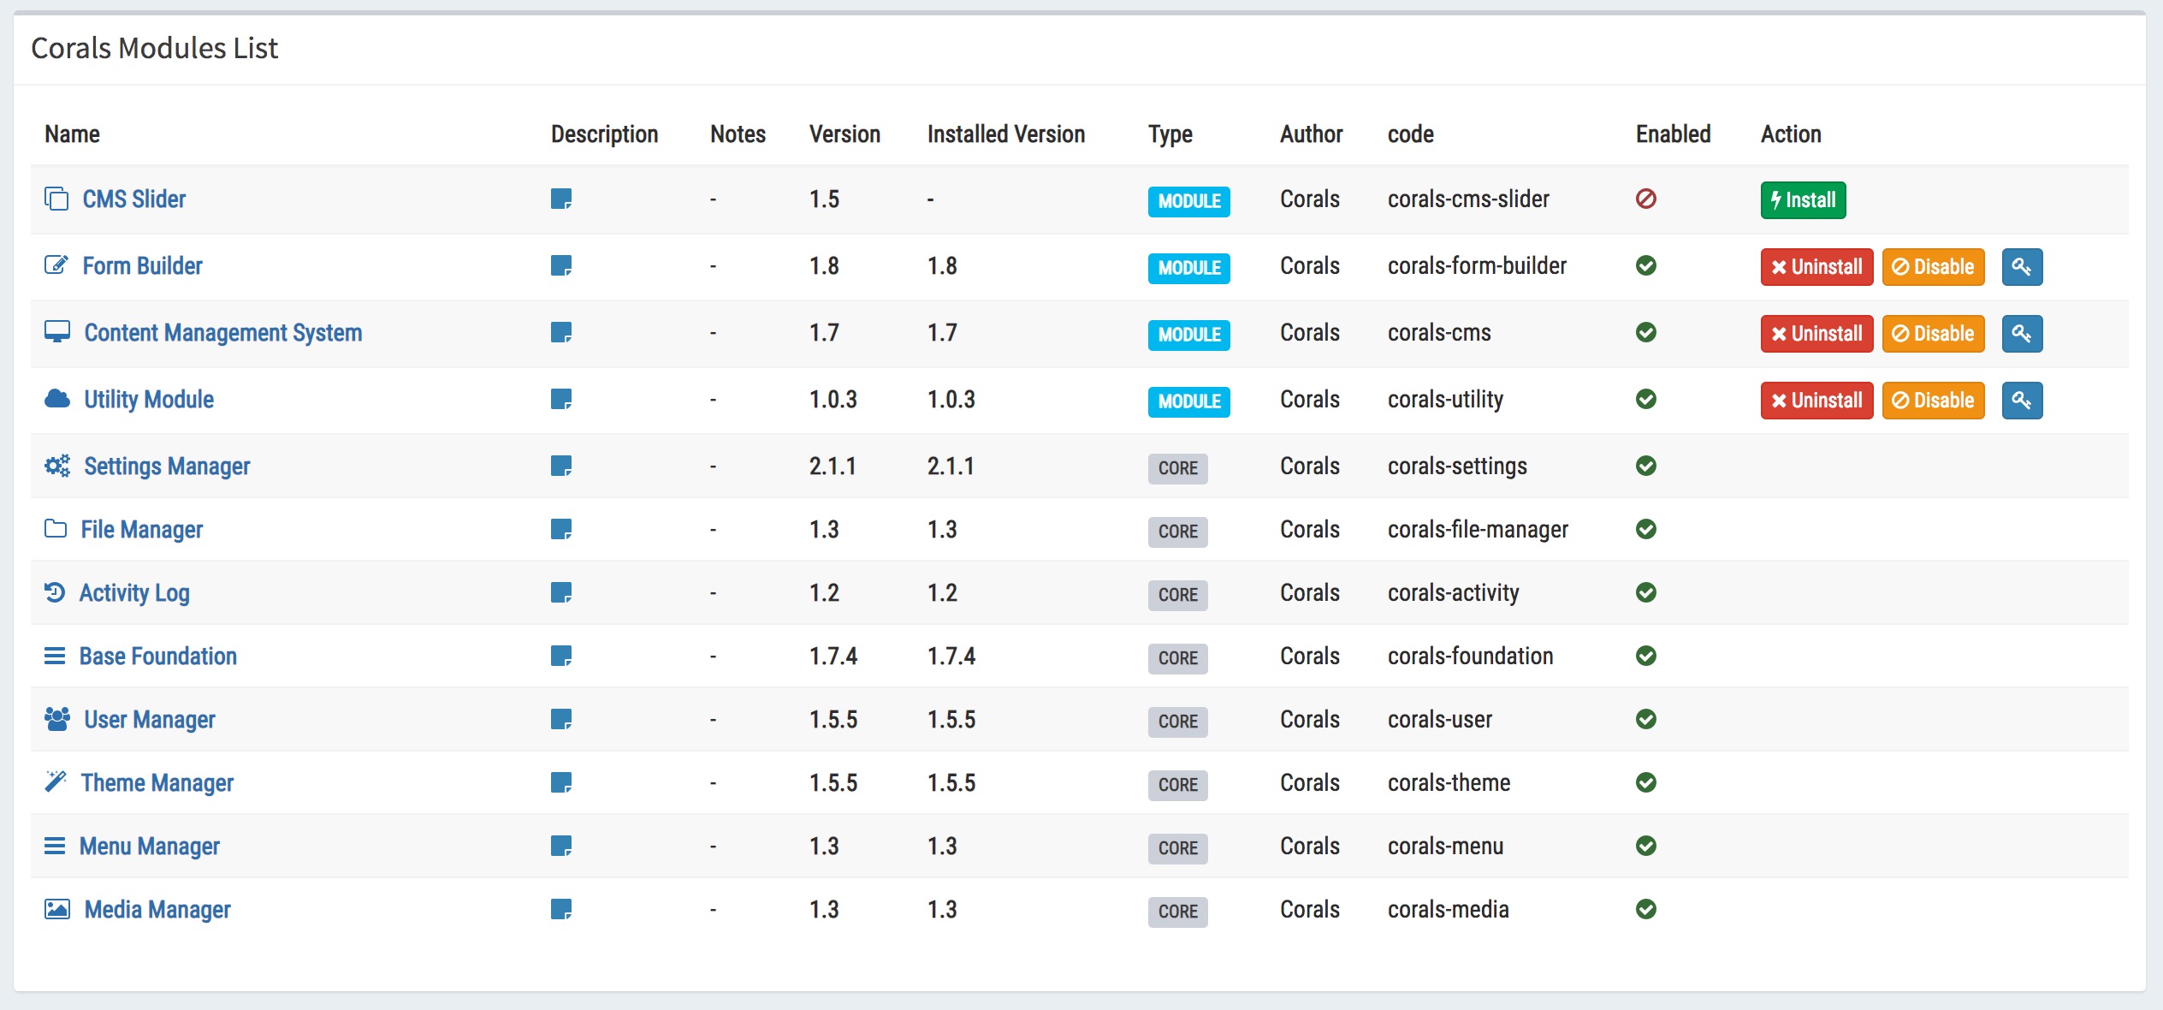Image resolution: width=2163 pixels, height=1010 pixels.
Task: Click the Corals Modules List heading
Action: pyautogui.click(x=155, y=49)
